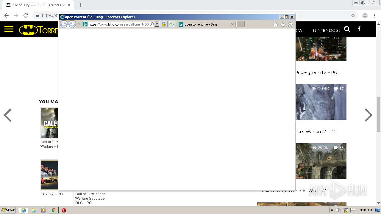Viewport: 381px width, 214px height.
Task: Maximize the Internet Explorer window
Action: [x=287, y=17]
